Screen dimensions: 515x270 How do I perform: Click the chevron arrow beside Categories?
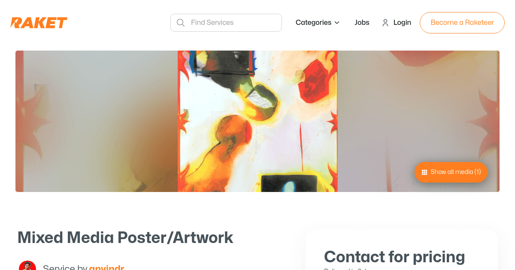click(337, 23)
